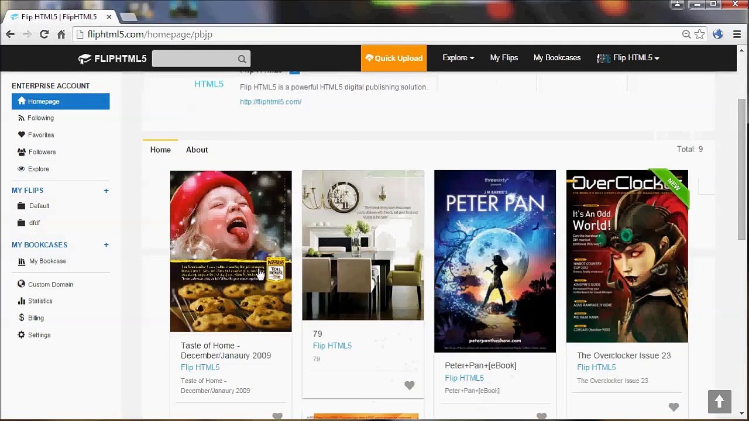The width and height of the screenshot is (749, 421).
Task: Open My Flips in the top navigation
Action: point(504,58)
